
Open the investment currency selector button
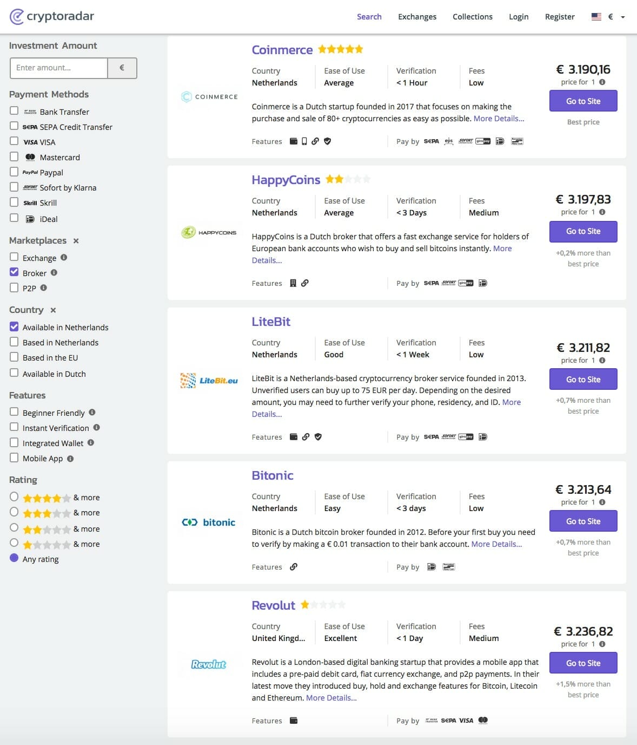click(122, 68)
